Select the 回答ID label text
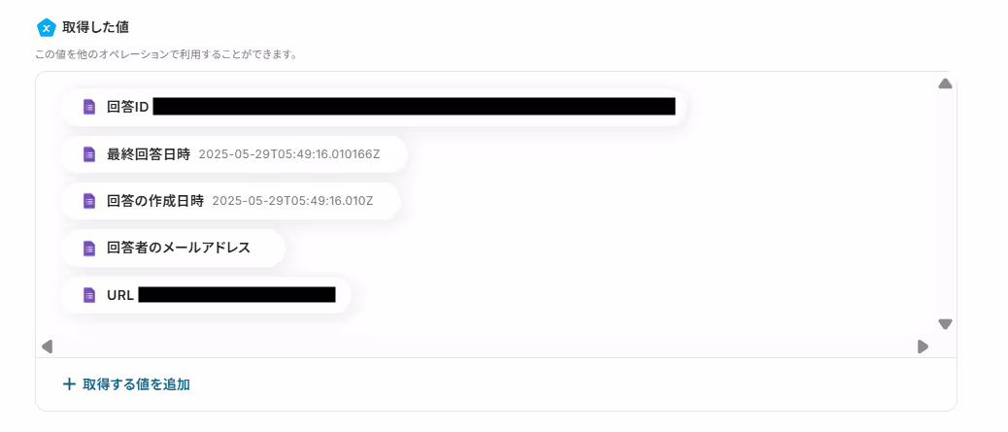Screen dimensions: 1008x432 pos(128,108)
